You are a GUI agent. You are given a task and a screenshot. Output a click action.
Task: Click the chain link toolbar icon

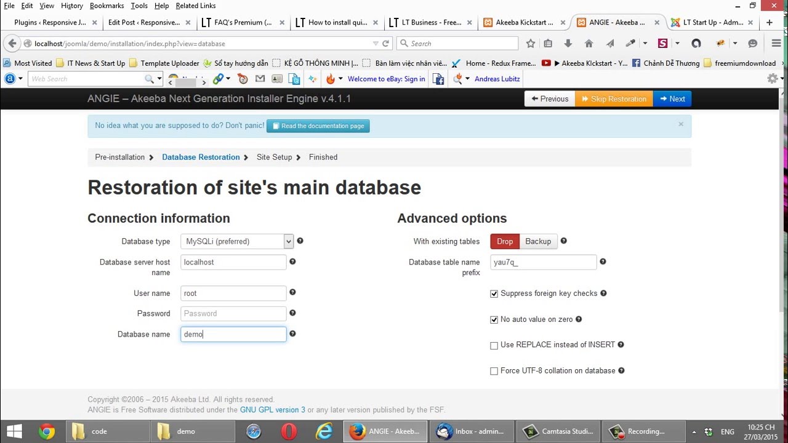(218, 79)
